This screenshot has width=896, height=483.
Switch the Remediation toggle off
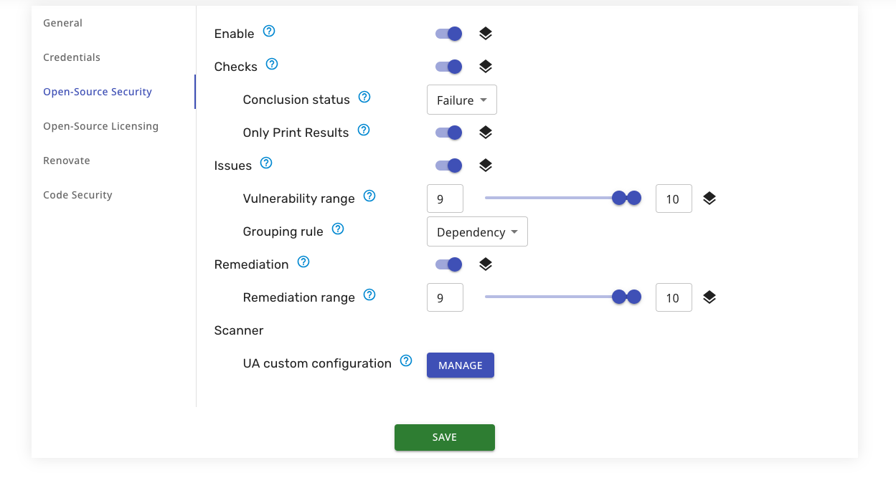coord(448,264)
